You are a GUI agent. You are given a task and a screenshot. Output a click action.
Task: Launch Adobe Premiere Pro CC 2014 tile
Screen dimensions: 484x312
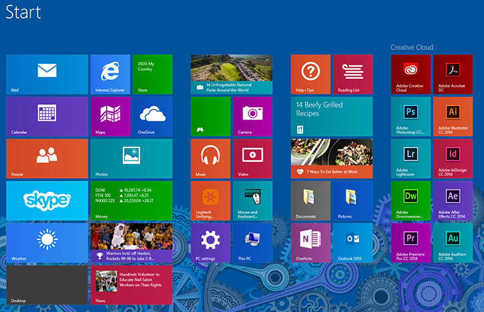(x=411, y=243)
